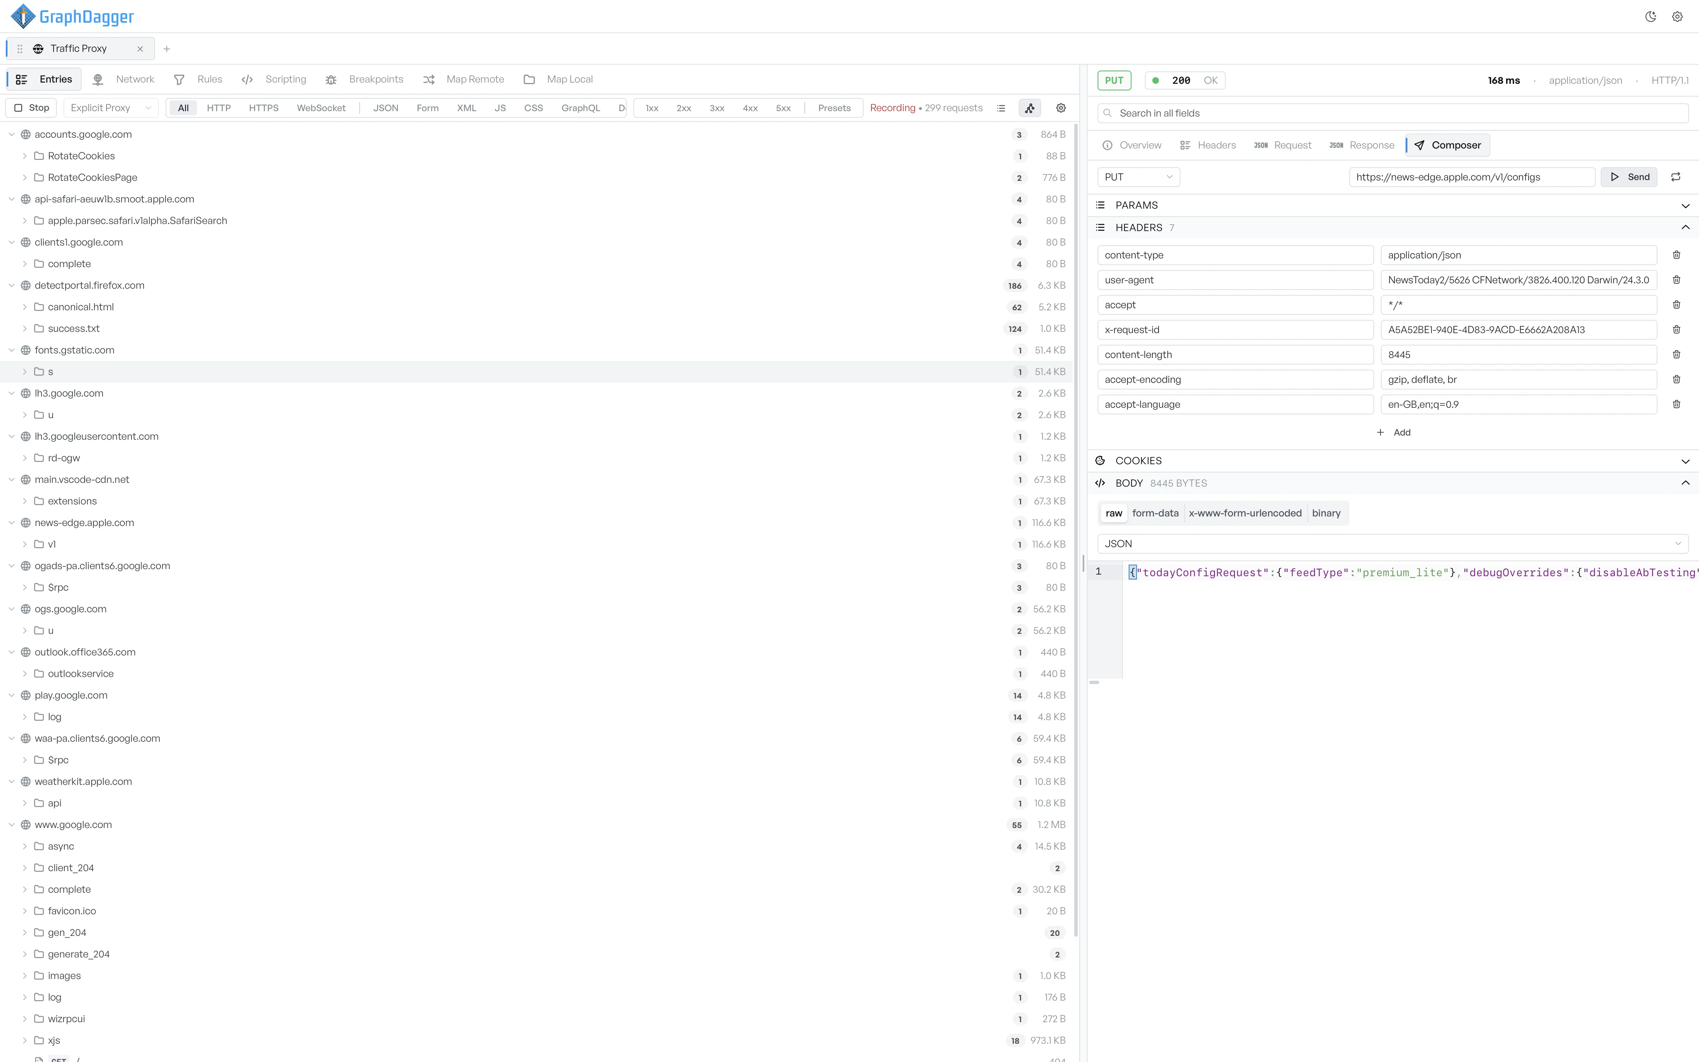1699x1062 pixels.
Task: Click the Search in all fields box
Action: coord(1392,113)
